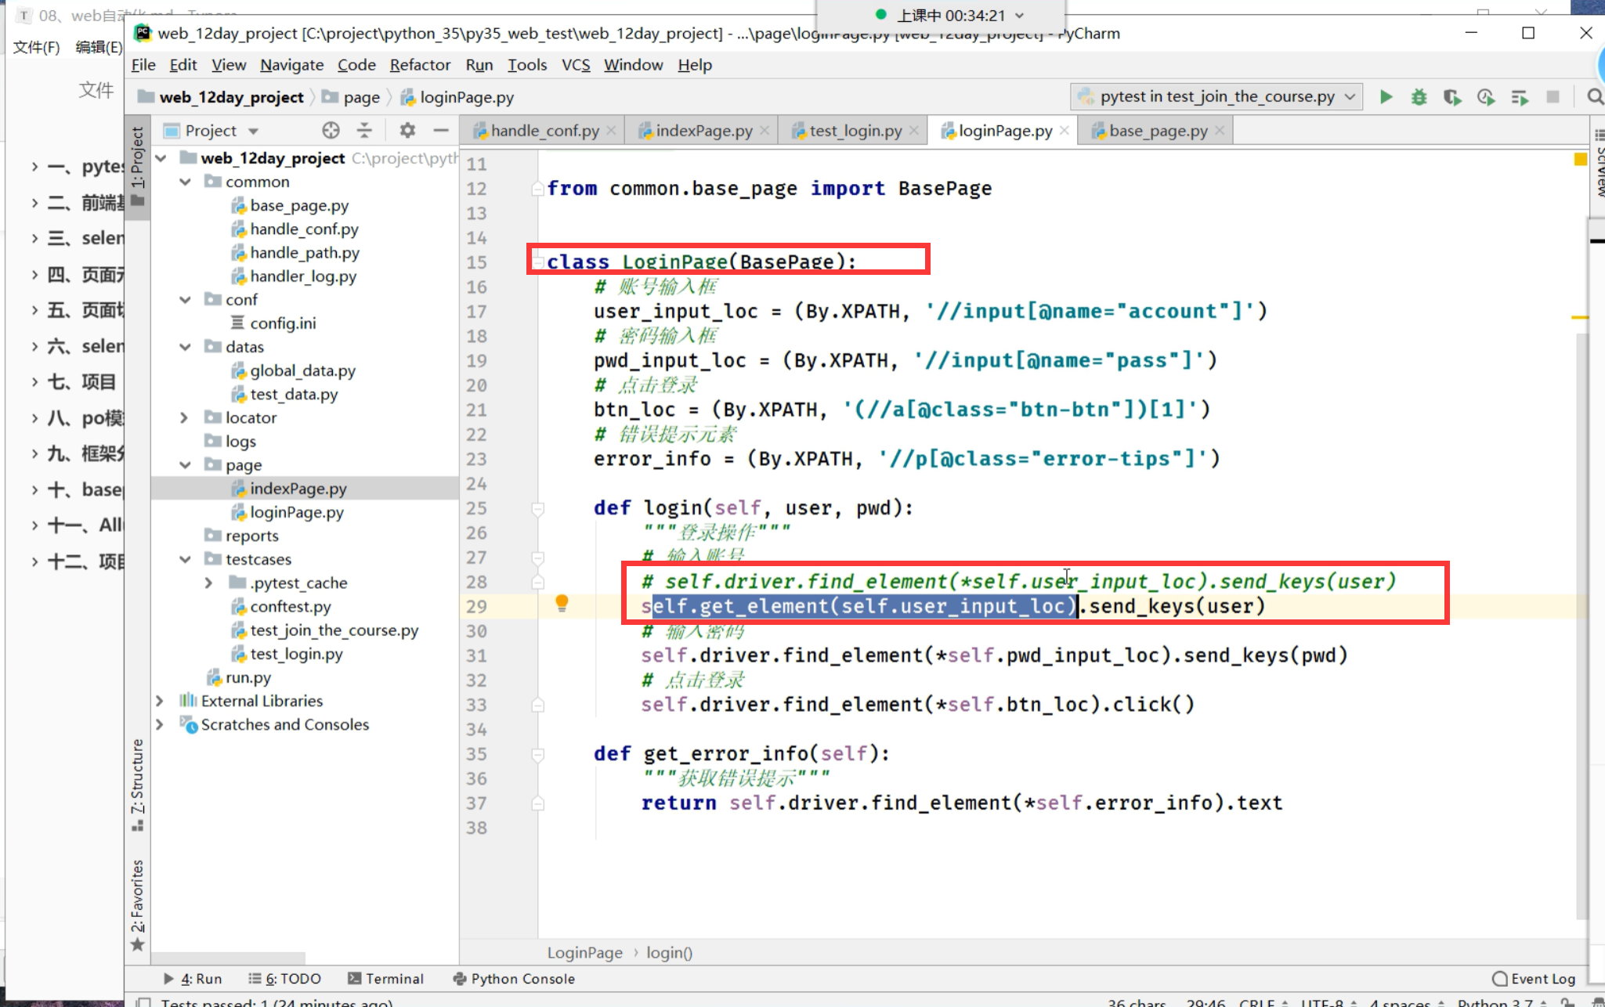Image resolution: width=1605 pixels, height=1007 pixels.
Task: Expand the locator folder
Action: pyautogui.click(x=184, y=417)
